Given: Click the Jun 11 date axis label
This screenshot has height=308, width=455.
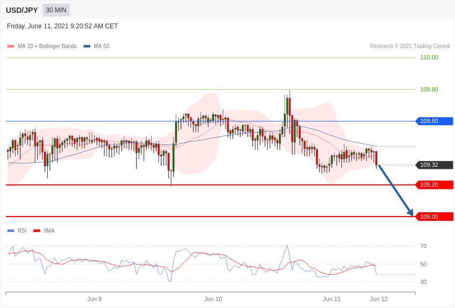Looking at the screenshot, I should [332, 299].
